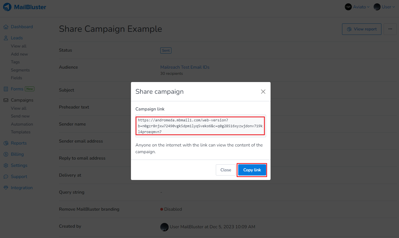The height and width of the screenshot is (238, 399).
Task: Open the three-dots more options menu
Action: [x=390, y=29]
